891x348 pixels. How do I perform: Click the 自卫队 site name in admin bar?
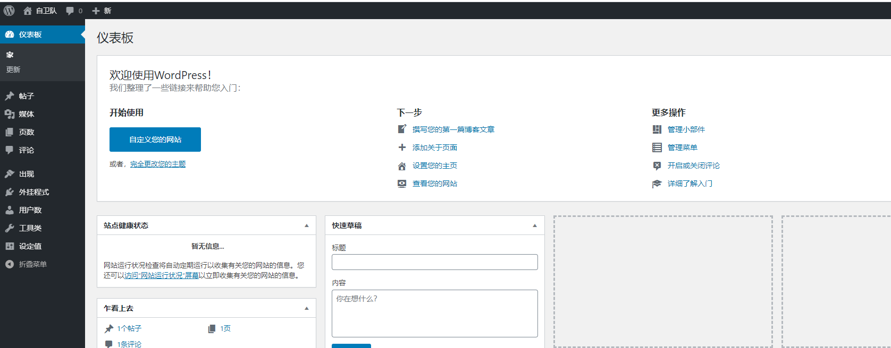pyautogui.click(x=46, y=11)
